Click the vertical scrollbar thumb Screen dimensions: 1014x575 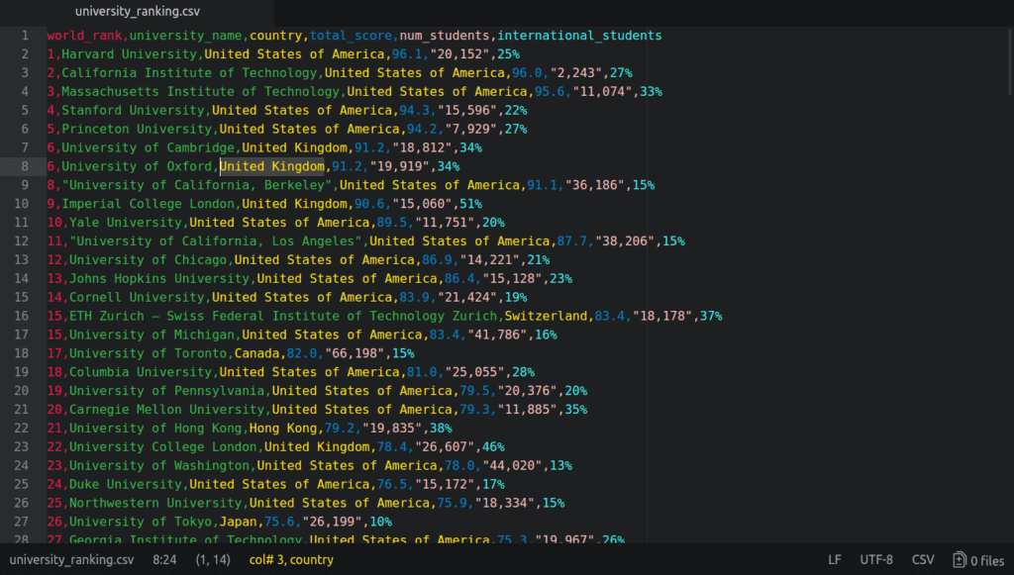[x=1010, y=61]
